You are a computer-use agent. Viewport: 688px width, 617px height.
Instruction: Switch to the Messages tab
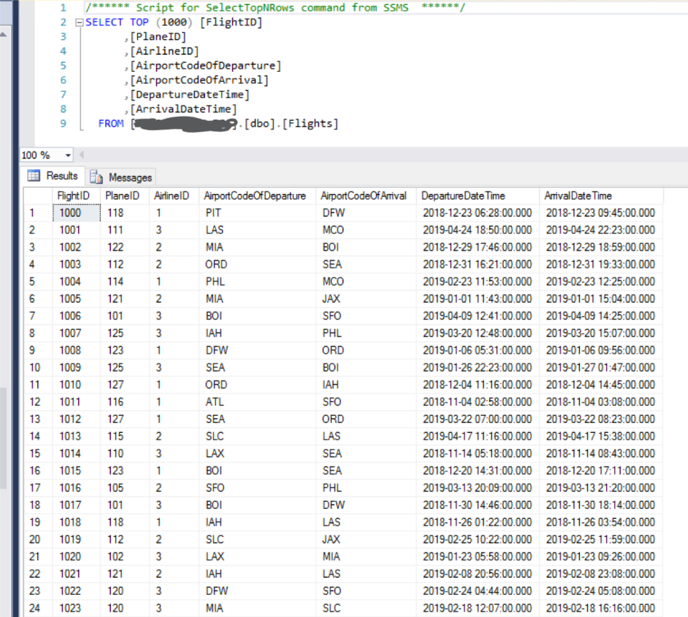[130, 177]
